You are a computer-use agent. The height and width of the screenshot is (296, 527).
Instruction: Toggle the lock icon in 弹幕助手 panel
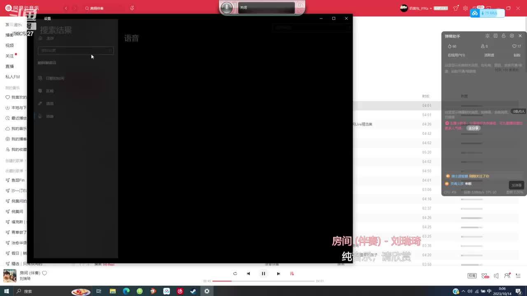point(504,36)
